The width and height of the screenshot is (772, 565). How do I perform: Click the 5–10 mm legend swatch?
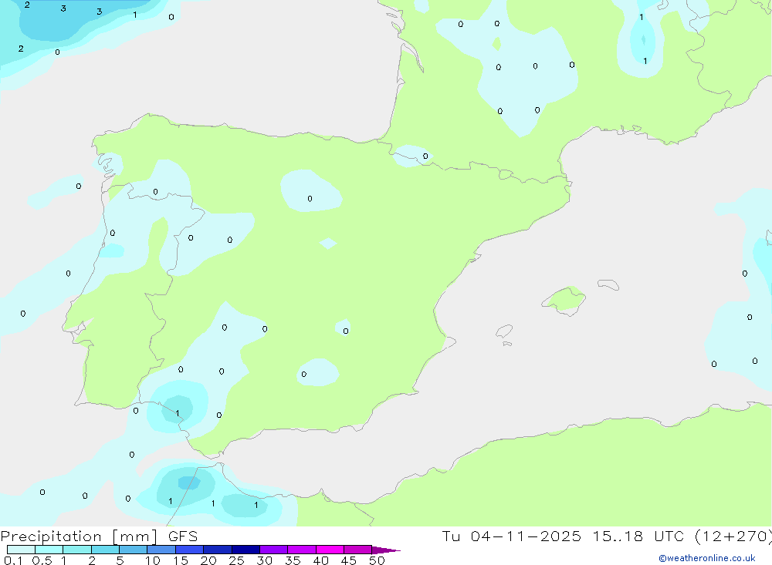pyautogui.click(x=133, y=550)
